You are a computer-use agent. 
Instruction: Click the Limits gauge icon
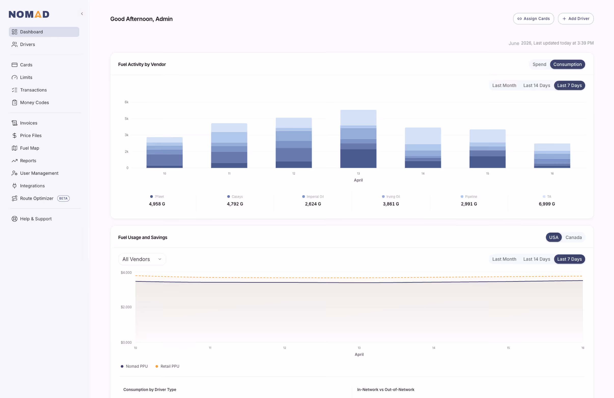pyautogui.click(x=15, y=77)
